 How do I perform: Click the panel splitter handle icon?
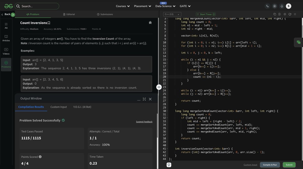[x=159, y=87]
